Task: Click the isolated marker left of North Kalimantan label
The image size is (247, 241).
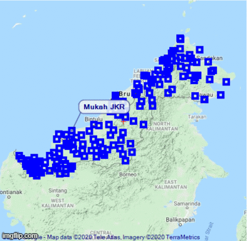Action: click(x=144, y=125)
